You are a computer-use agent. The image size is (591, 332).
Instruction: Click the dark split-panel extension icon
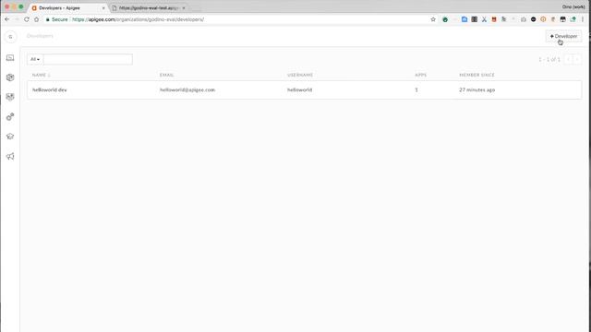coord(474,19)
